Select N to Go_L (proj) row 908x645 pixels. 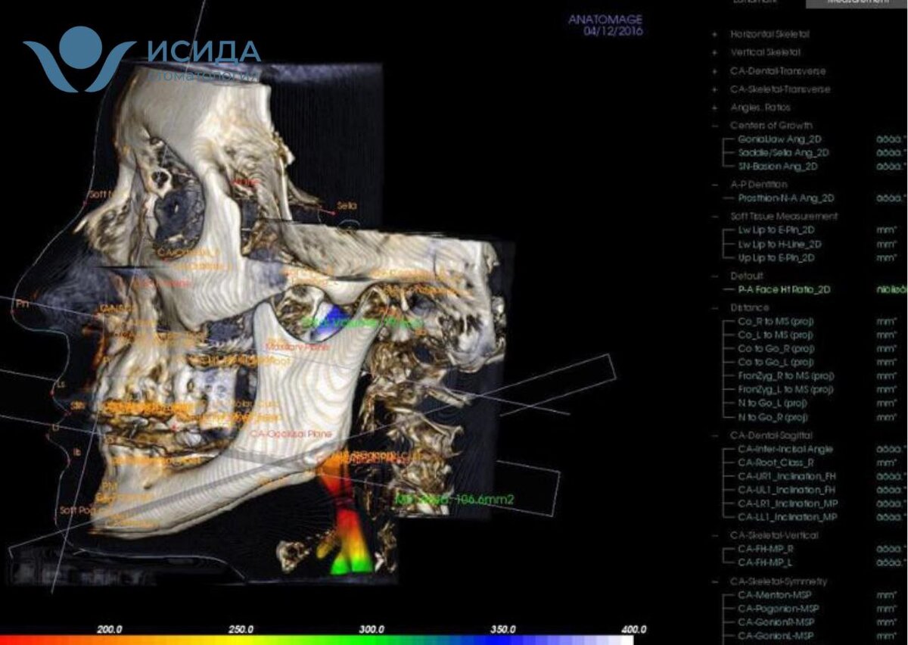pyautogui.click(x=773, y=404)
